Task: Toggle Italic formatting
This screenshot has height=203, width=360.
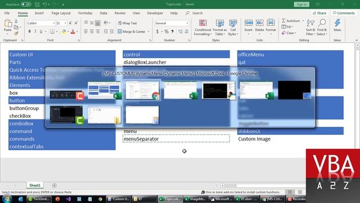Action: (35, 32)
